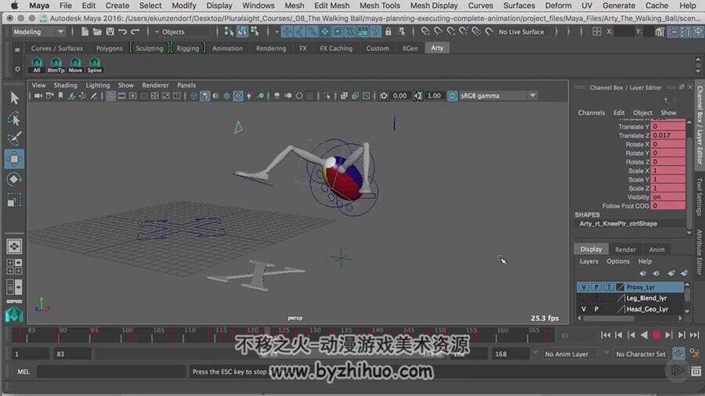This screenshot has height=396, width=705.
Task: Open the viewport Renderer menu
Action: tap(155, 85)
